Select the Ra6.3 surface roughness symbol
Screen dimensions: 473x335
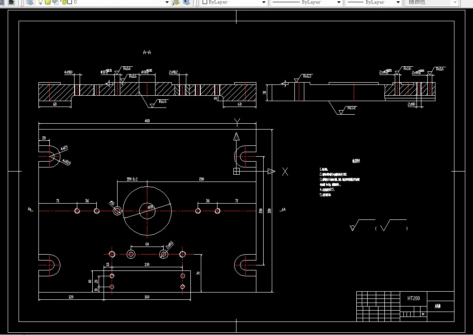coord(303,77)
